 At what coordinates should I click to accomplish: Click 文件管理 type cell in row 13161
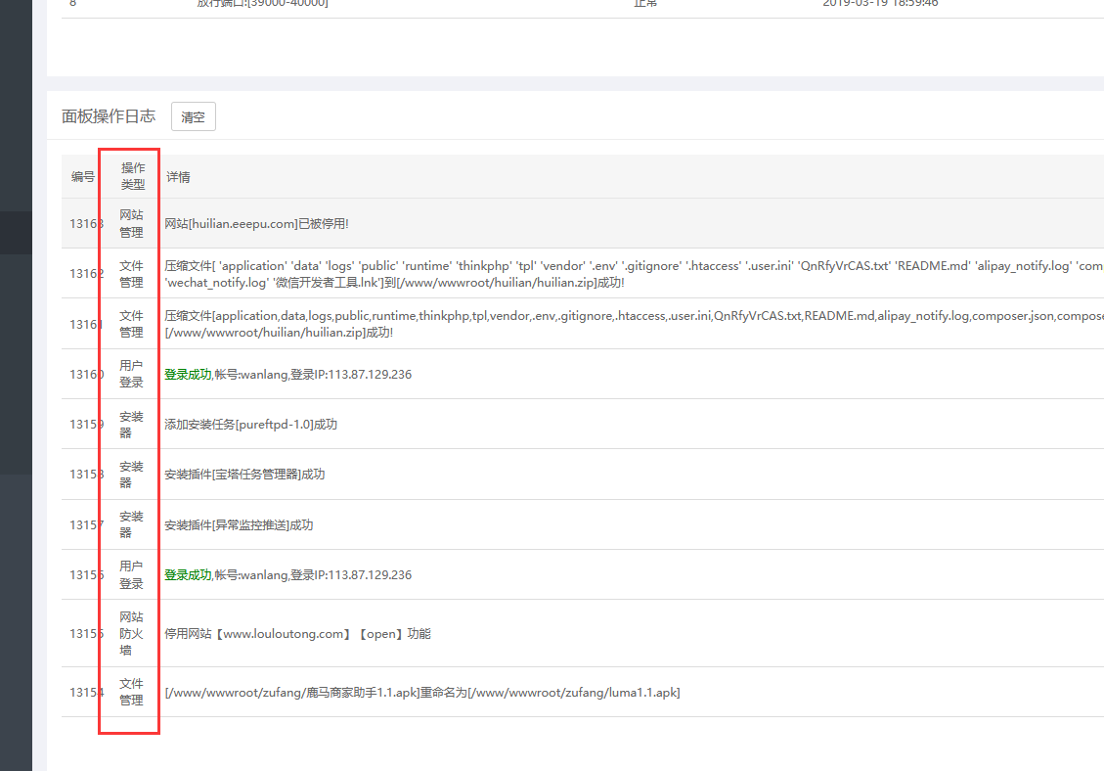[131, 324]
